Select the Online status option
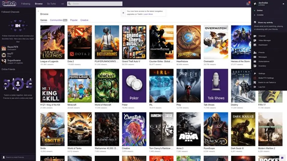The width and height of the screenshot is (287, 161). (260, 10)
